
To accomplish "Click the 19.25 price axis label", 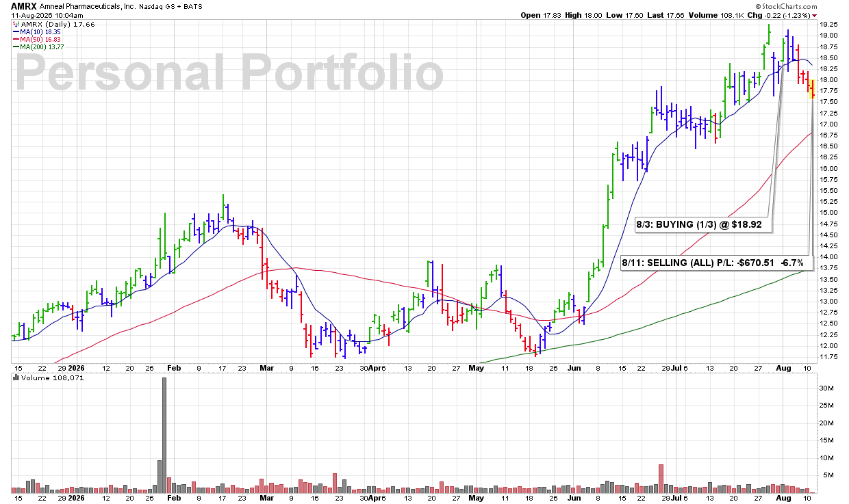I will pyautogui.click(x=828, y=24).
